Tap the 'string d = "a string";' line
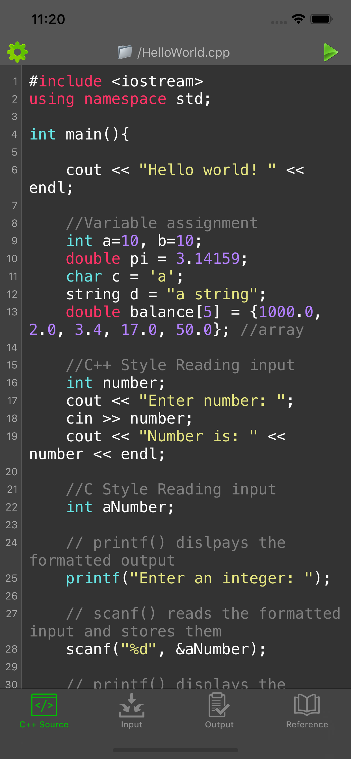 coord(166,294)
